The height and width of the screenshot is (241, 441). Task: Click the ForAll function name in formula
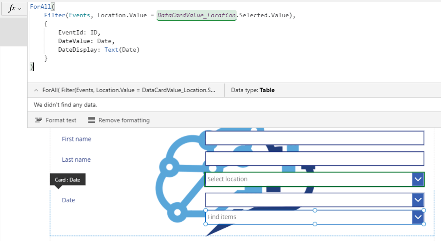coord(39,7)
